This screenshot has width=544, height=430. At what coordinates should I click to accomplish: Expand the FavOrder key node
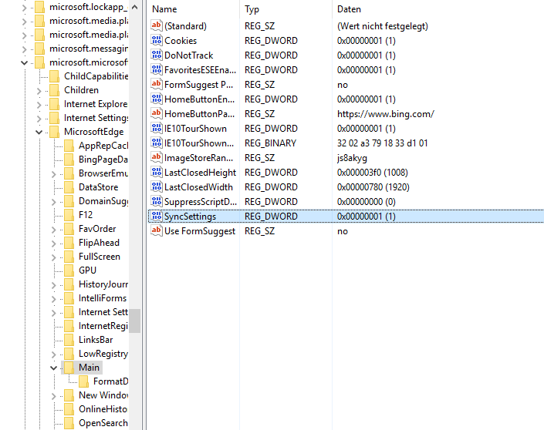[x=53, y=230]
